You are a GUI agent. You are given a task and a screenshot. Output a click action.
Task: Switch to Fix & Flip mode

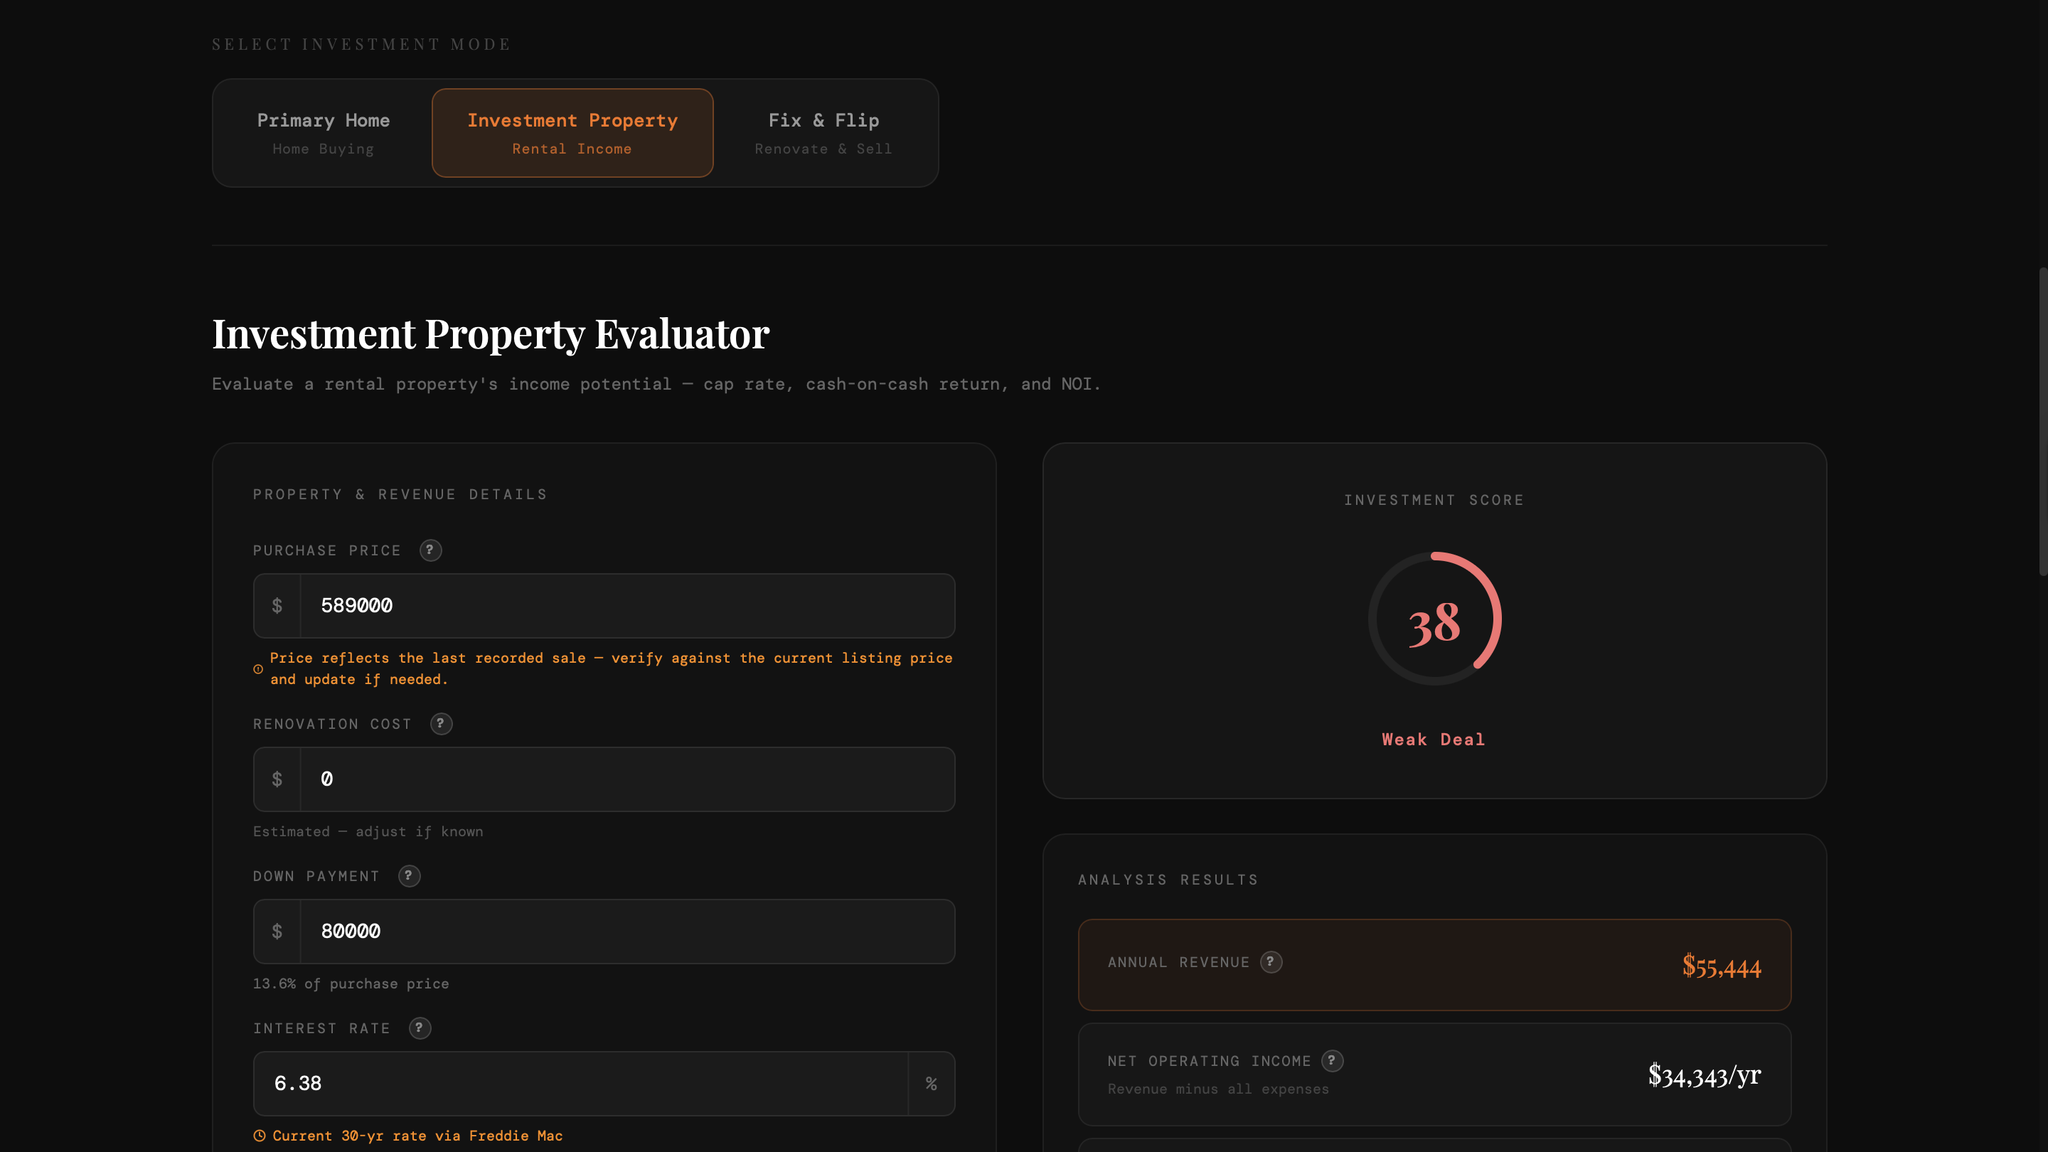[x=823, y=133]
